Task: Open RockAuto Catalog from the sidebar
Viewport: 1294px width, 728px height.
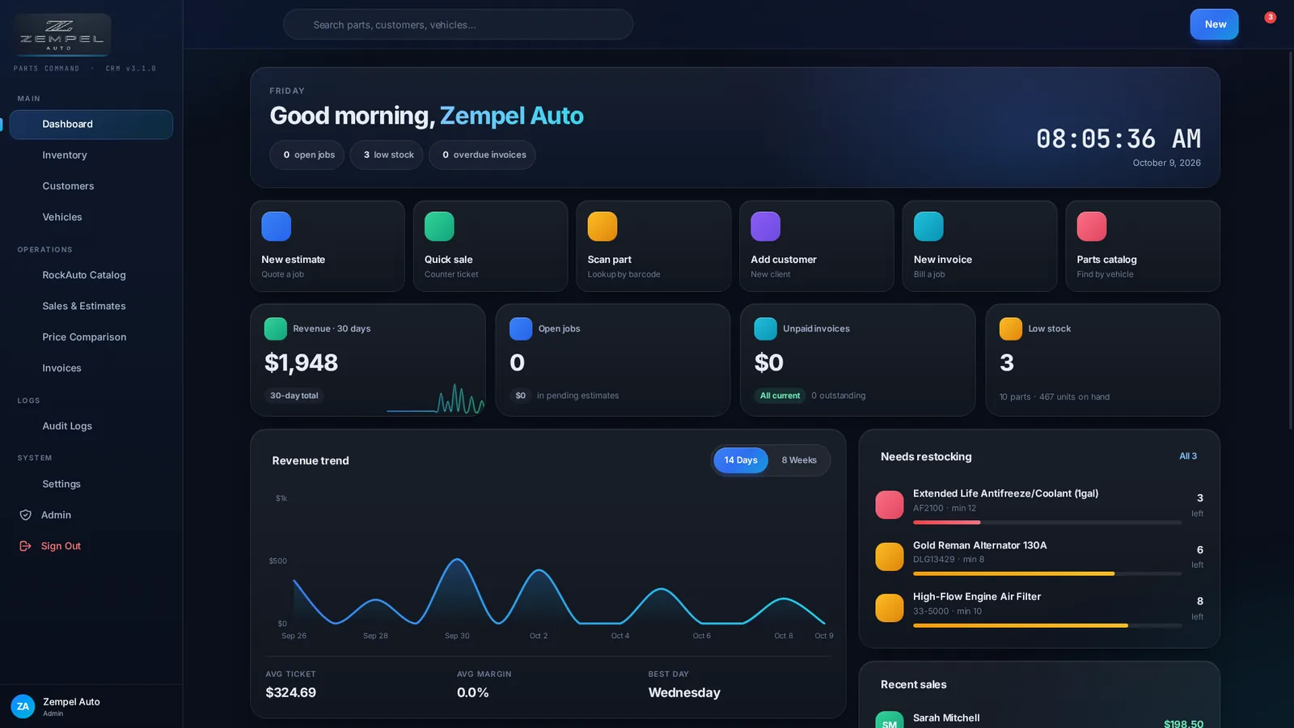Action: click(x=91, y=275)
